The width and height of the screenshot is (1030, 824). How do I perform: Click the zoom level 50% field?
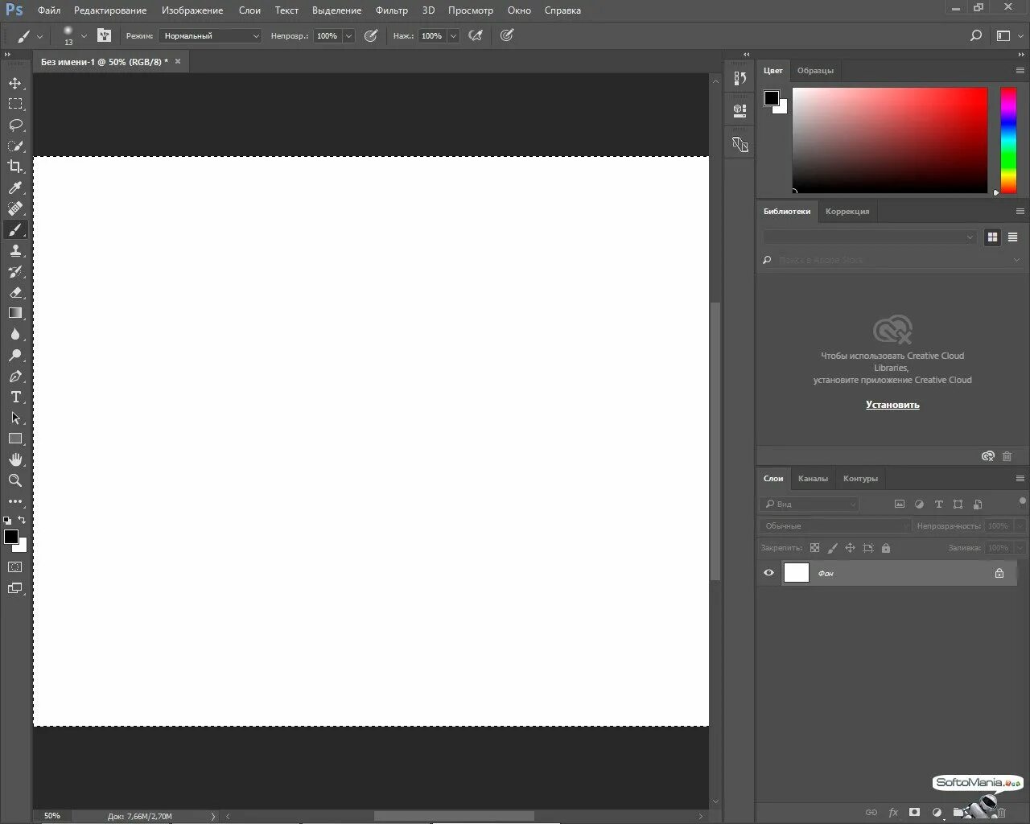coord(52,816)
